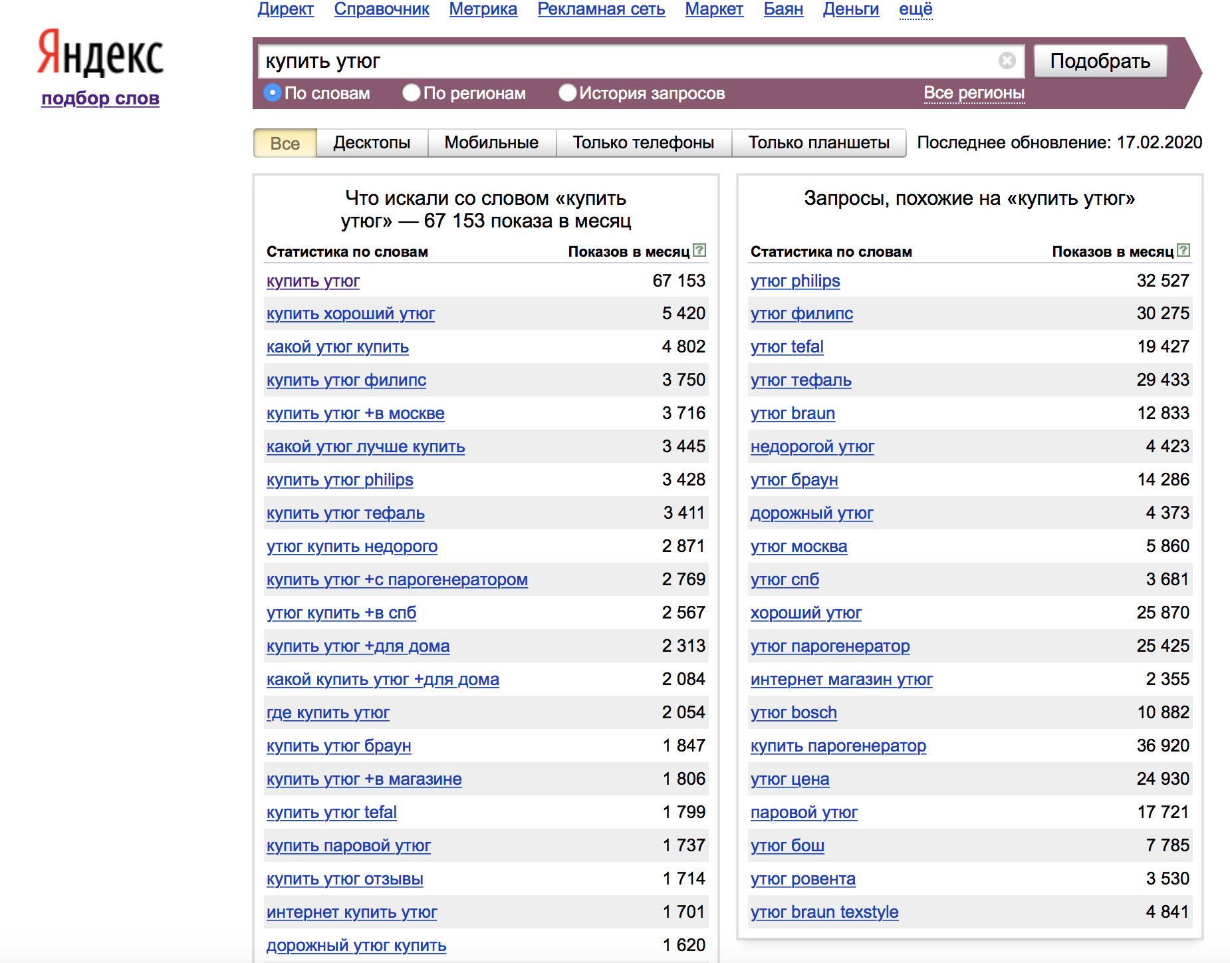Open the утюг braun texstyle query
1230x963 pixels.
coord(824,912)
